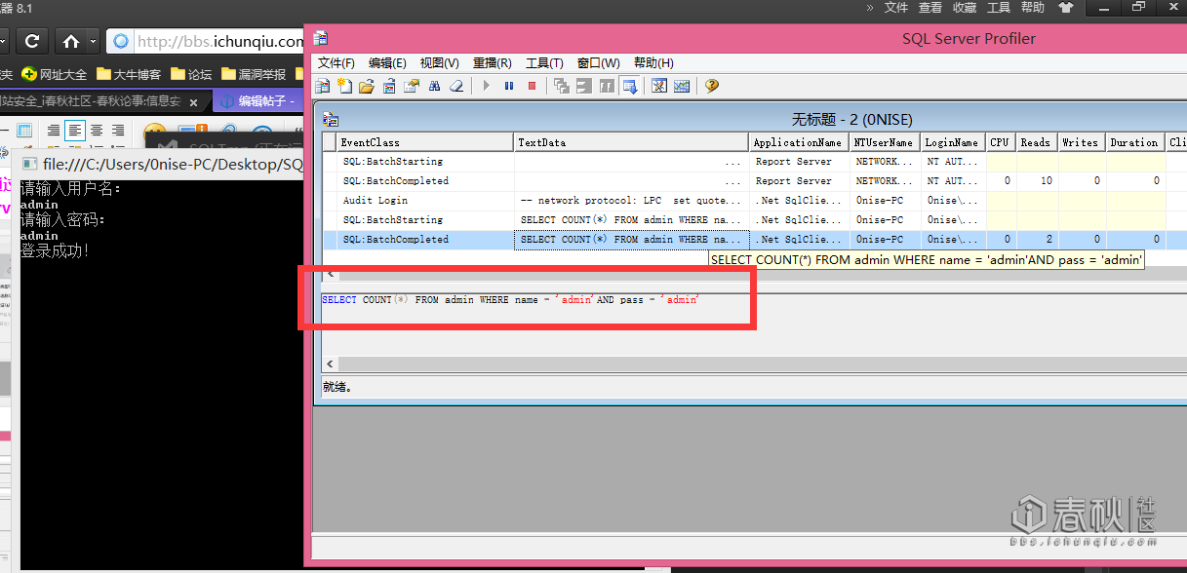This screenshot has height=573, width=1187.
Task: Open the 工具(T) menu in Profiler
Action: click(x=544, y=63)
